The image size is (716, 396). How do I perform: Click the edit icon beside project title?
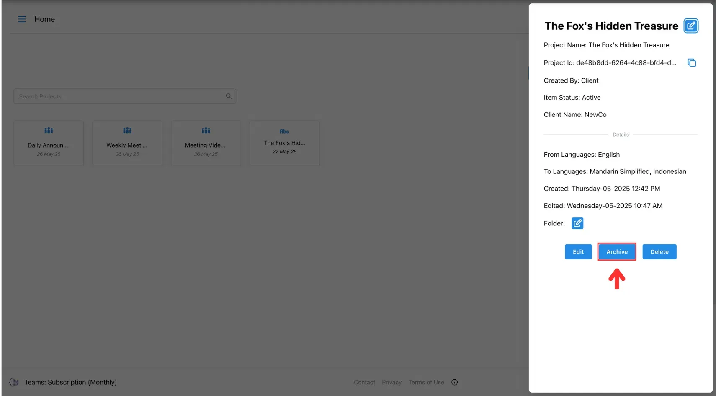click(691, 26)
